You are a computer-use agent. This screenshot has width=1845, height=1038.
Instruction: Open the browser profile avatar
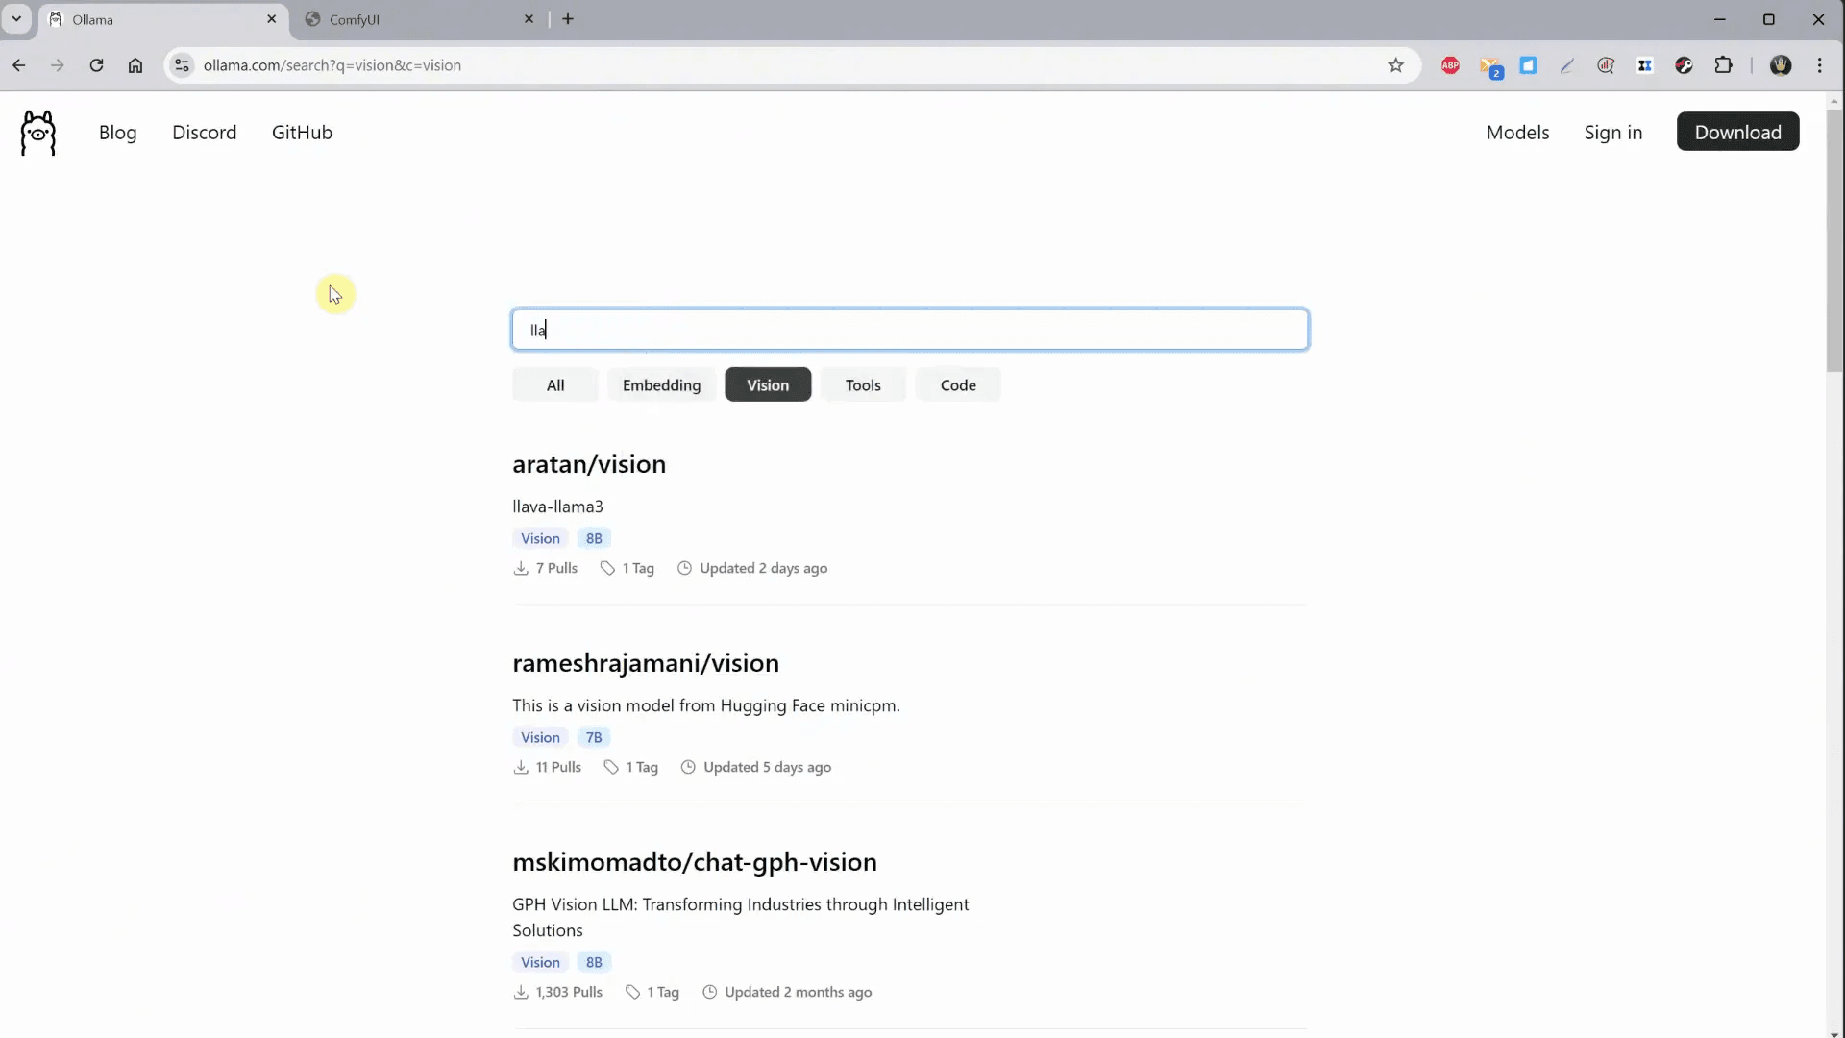click(x=1783, y=65)
